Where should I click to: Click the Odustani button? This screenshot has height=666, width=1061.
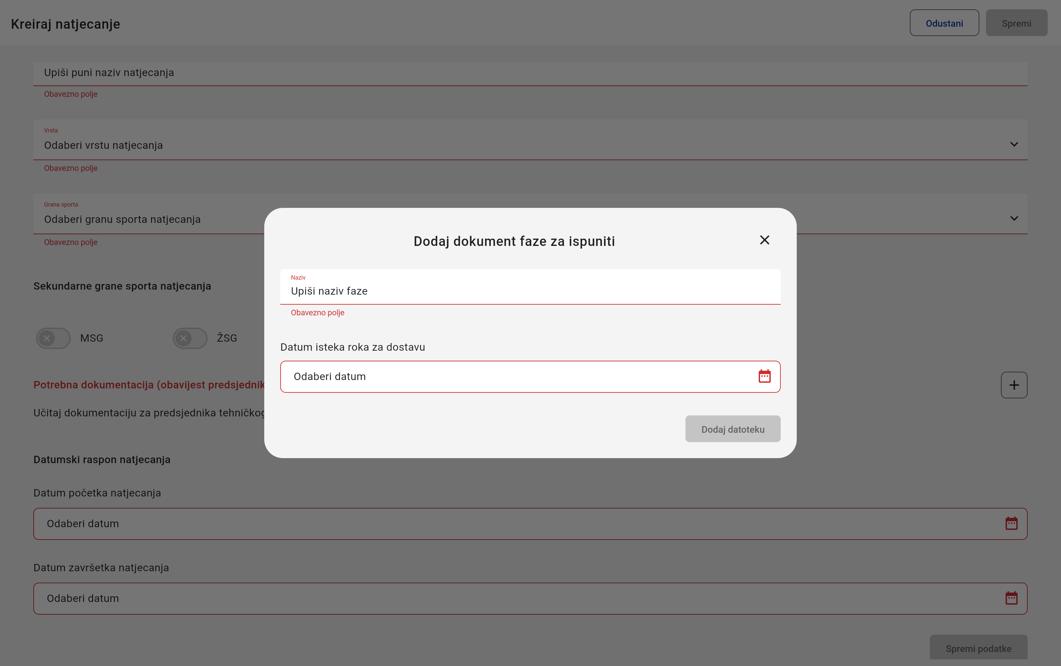click(x=944, y=23)
